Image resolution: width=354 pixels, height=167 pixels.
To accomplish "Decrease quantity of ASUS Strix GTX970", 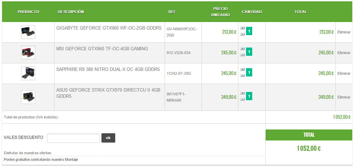I will pyautogui.click(x=243, y=99).
